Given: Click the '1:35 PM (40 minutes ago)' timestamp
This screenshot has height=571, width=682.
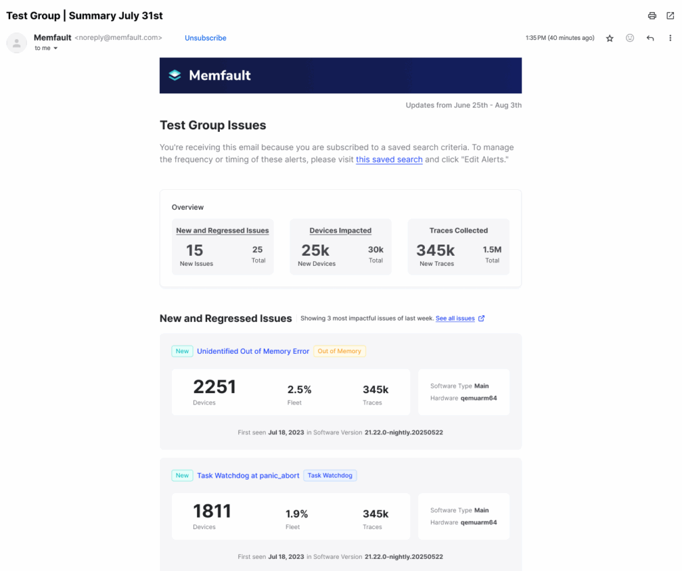Looking at the screenshot, I should click(559, 38).
